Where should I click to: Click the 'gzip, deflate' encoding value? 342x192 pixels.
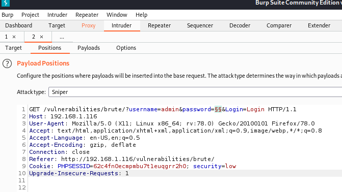(113, 145)
